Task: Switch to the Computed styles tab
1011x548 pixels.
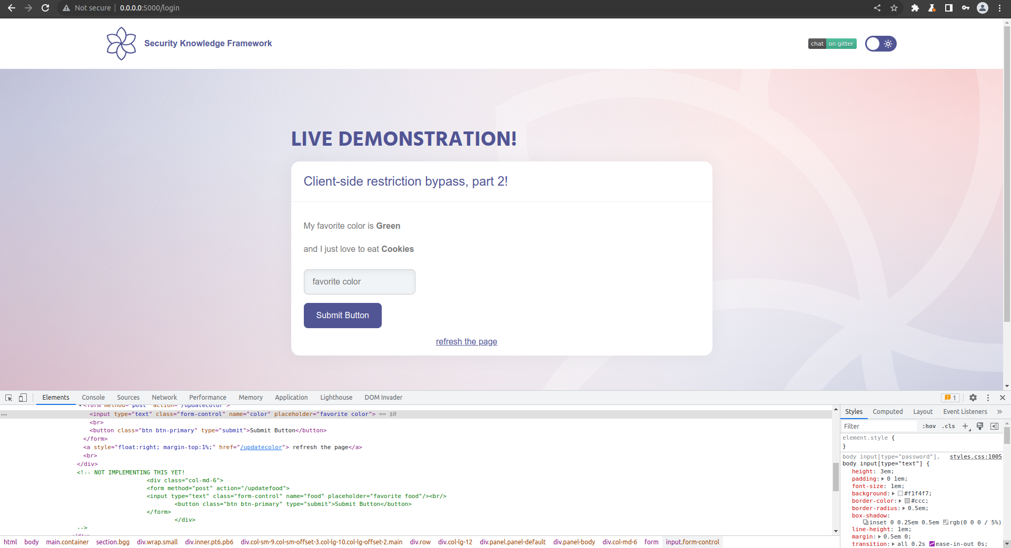Action: (887, 412)
